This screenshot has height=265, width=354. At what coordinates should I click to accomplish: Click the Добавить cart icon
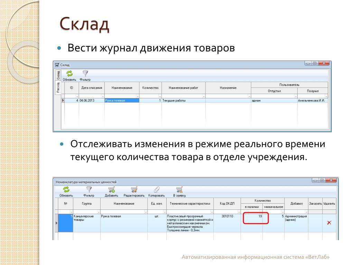point(111,189)
